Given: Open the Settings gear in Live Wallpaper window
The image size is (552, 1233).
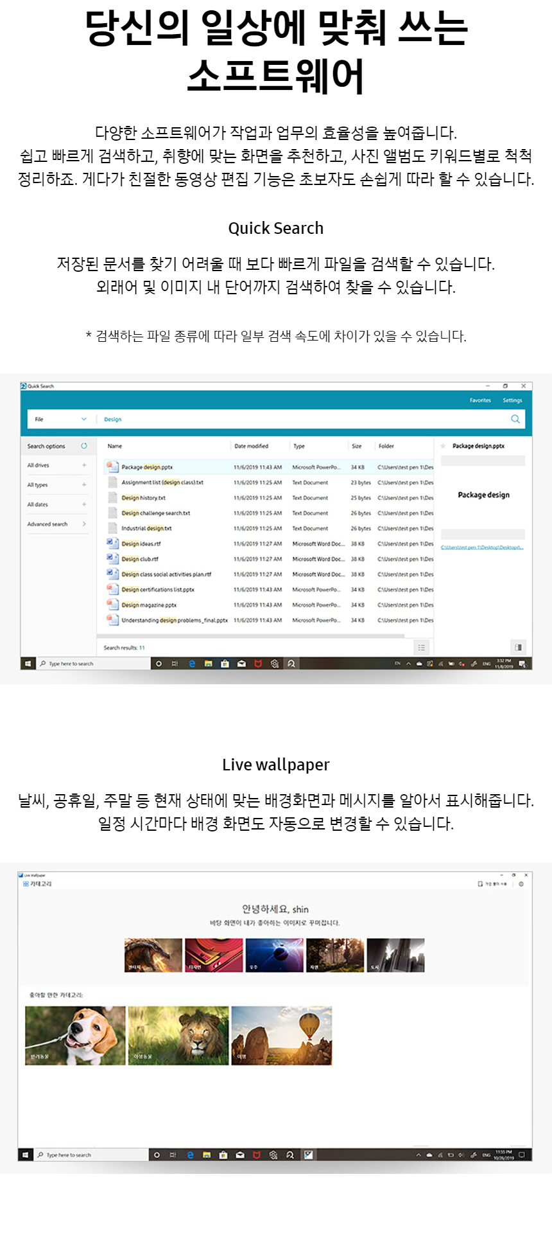Looking at the screenshot, I should pos(521,884).
